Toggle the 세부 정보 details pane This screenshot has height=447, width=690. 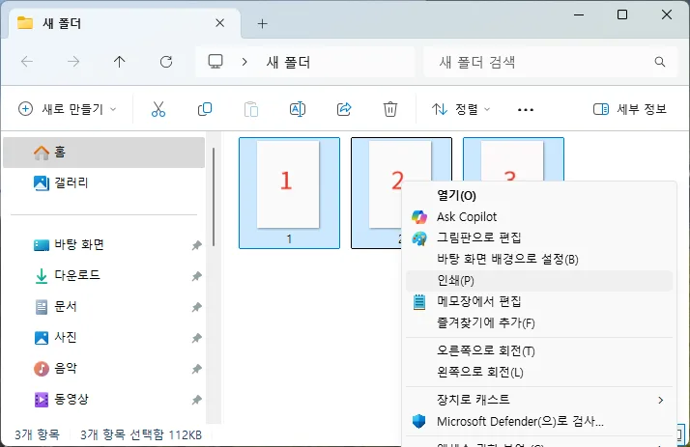630,109
